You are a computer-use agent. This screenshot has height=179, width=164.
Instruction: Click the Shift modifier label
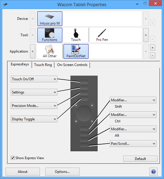118,107
